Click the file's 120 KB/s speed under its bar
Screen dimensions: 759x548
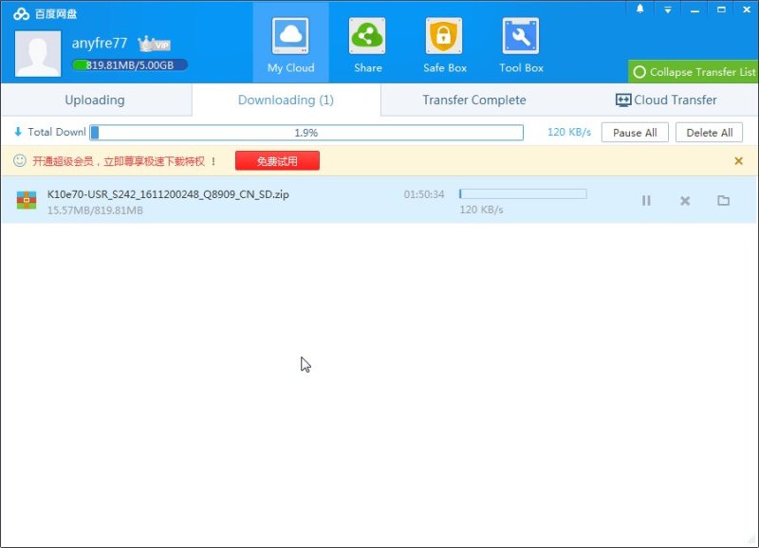[x=481, y=210]
